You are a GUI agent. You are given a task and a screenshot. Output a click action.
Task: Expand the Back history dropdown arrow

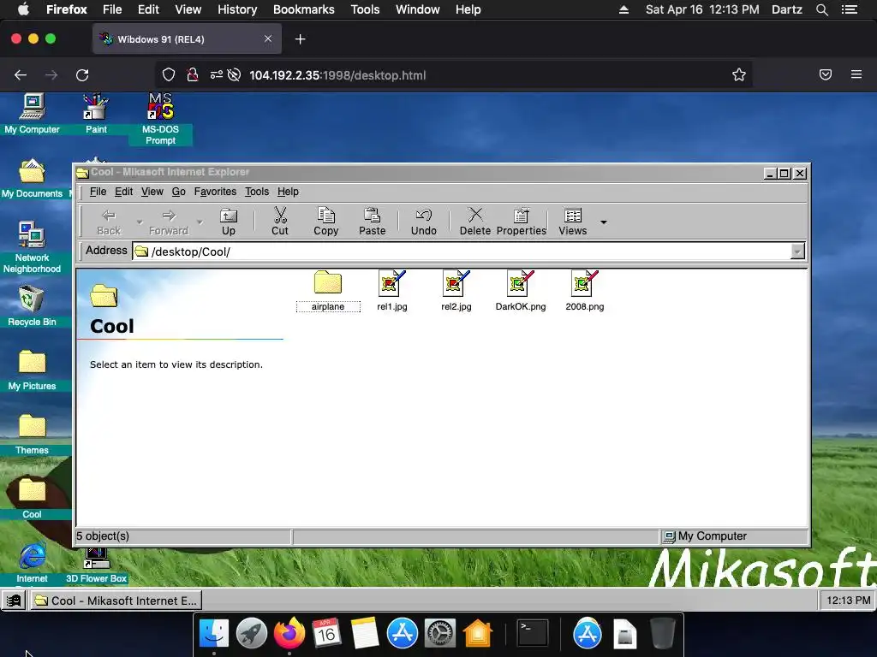click(140, 222)
